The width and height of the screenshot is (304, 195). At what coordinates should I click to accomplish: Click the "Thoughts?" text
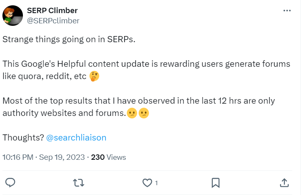(23, 138)
